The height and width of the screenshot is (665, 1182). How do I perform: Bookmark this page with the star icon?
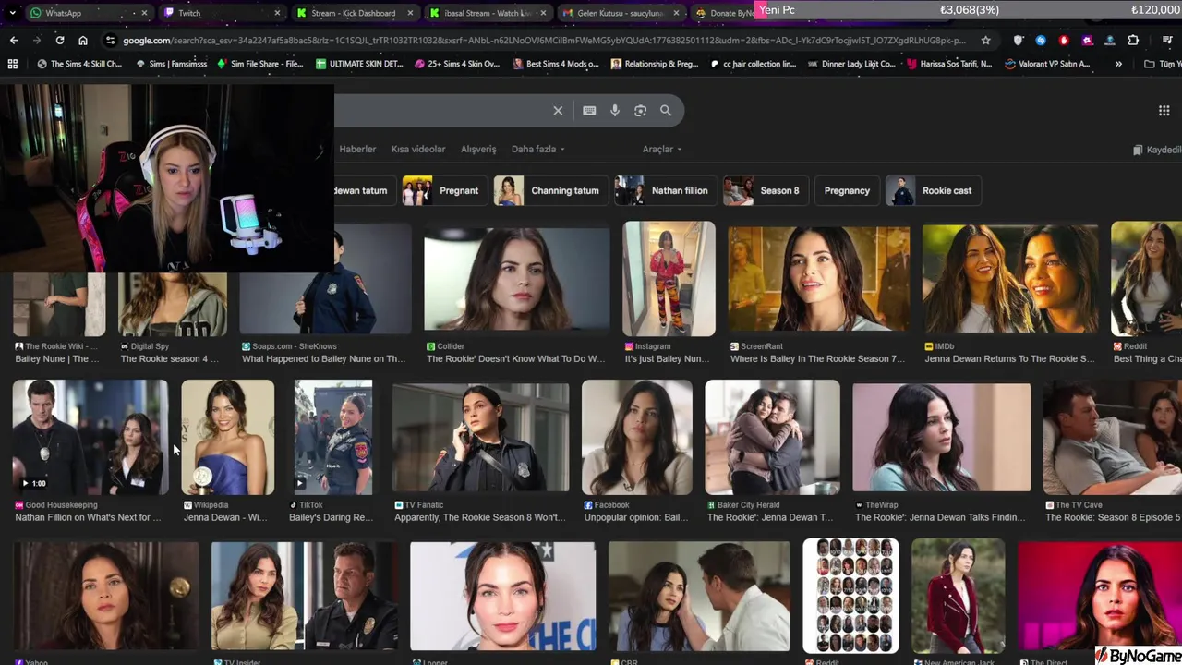pos(985,41)
